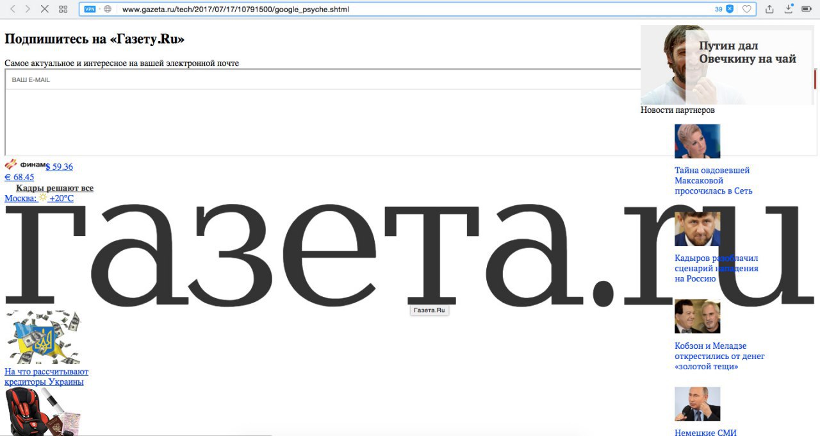
Task: Click the Финам logo
Action: pyautogui.click(x=26, y=164)
